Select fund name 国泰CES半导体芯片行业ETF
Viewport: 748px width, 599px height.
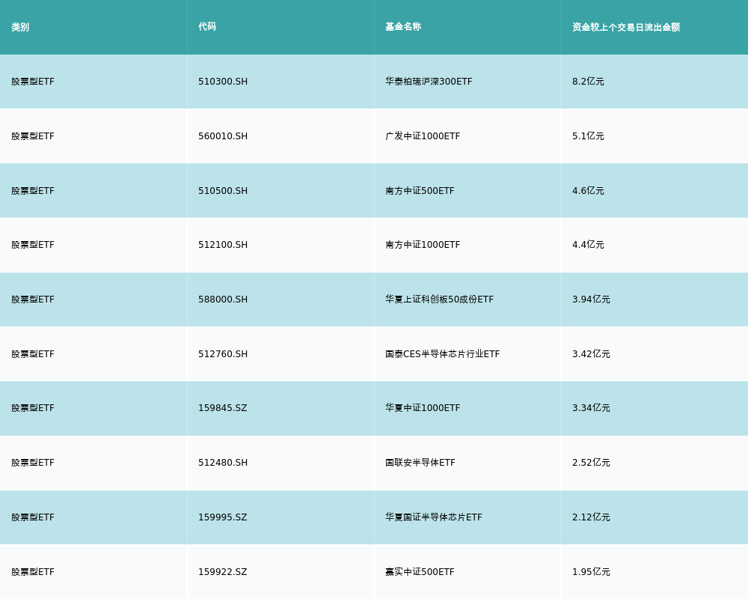(x=442, y=354)
